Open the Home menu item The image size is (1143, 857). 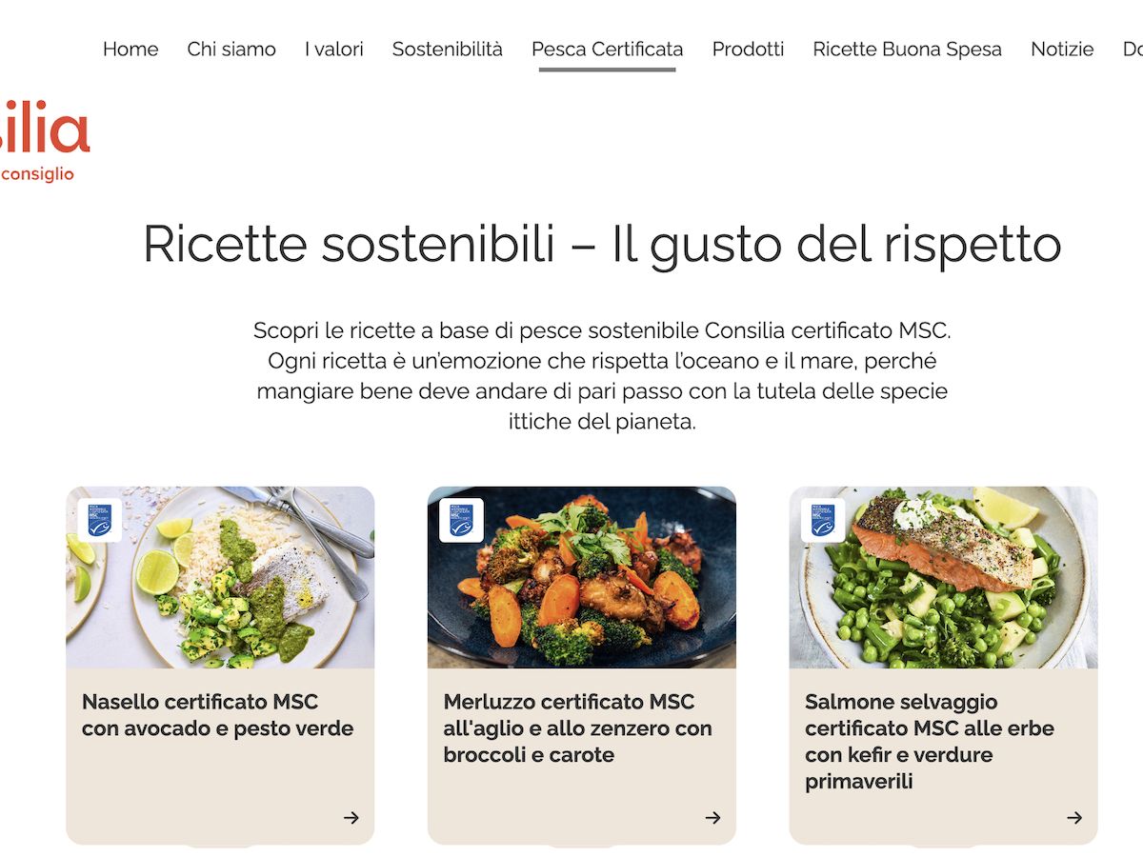click(x=130, y=50)
